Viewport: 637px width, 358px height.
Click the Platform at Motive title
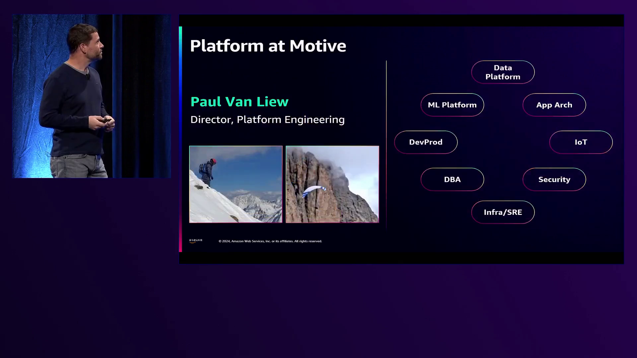pyautogui.click(x=268, y=46)
